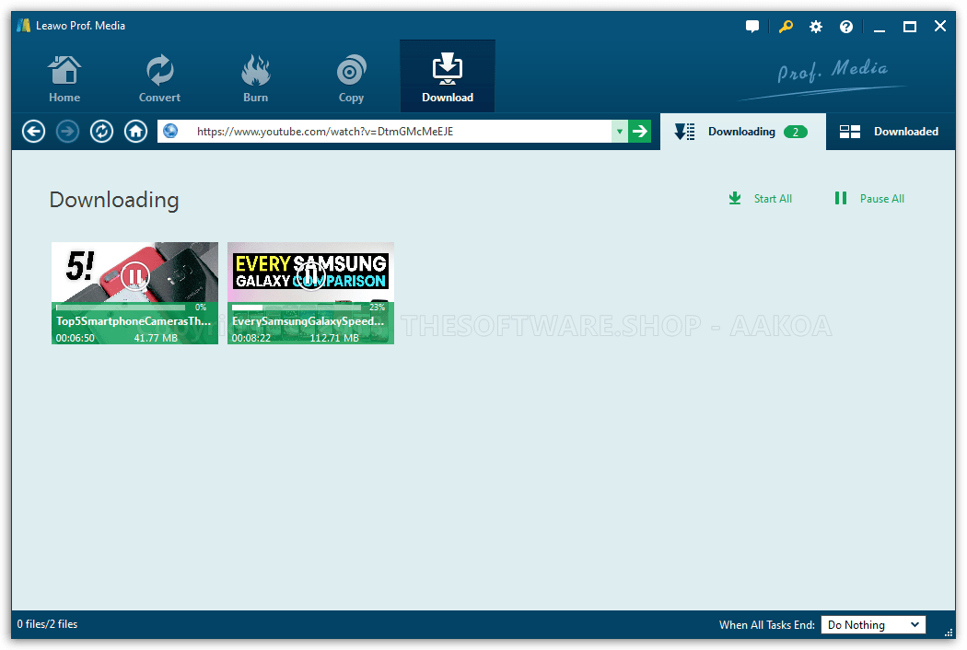
Task: Click the EverySamsungGalaxySpeed download progress bar
Action: point(299,308)
